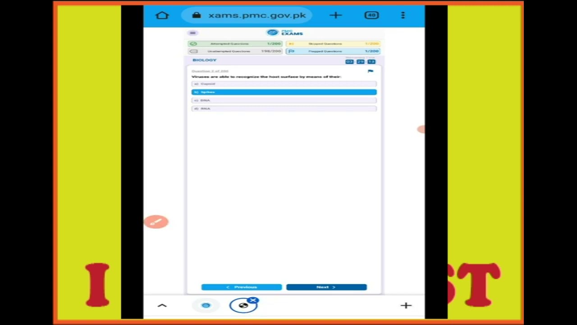Image resolution: width=577 pixels, height=325 pixels.
Task: Go to the Previous question
Action: (x=242, y=287)
